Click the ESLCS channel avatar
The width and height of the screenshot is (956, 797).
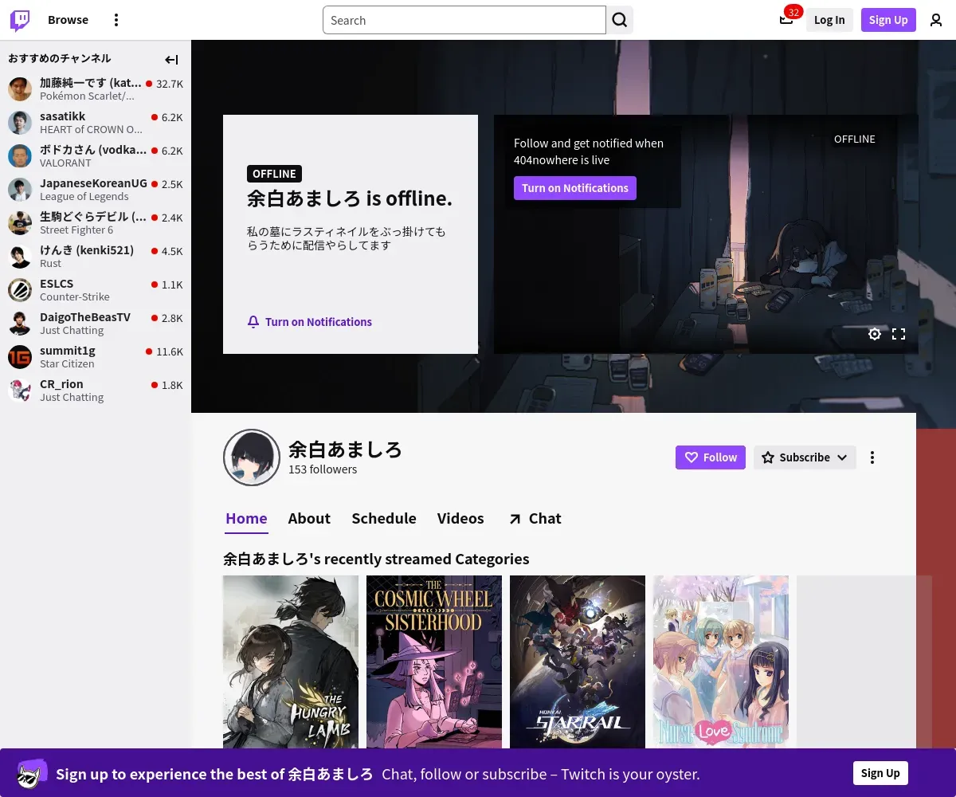(20, 290)
